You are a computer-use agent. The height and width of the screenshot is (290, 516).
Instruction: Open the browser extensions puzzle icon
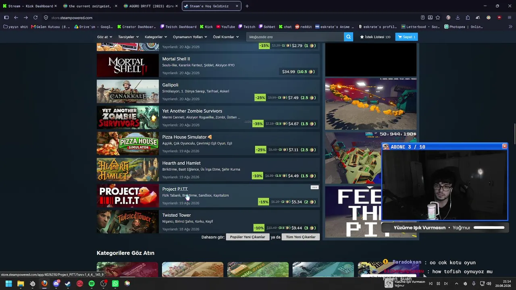coord(468,18)
